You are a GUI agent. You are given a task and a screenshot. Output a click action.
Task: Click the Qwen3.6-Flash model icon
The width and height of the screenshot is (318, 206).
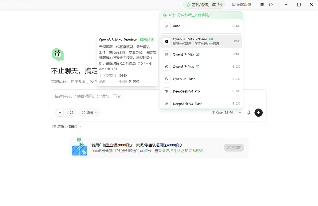(167, 79)
